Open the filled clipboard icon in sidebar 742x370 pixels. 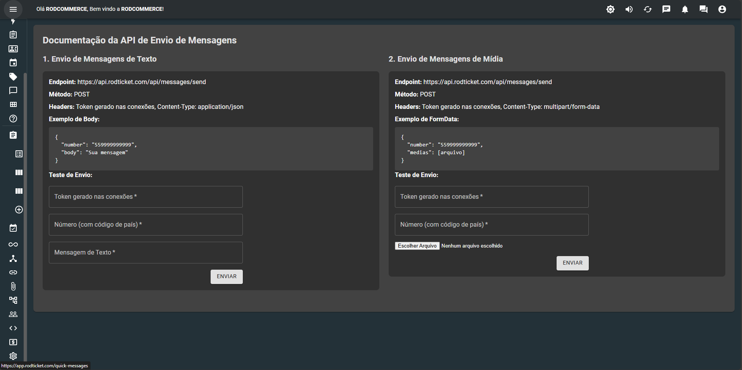(x=13, y=135)
